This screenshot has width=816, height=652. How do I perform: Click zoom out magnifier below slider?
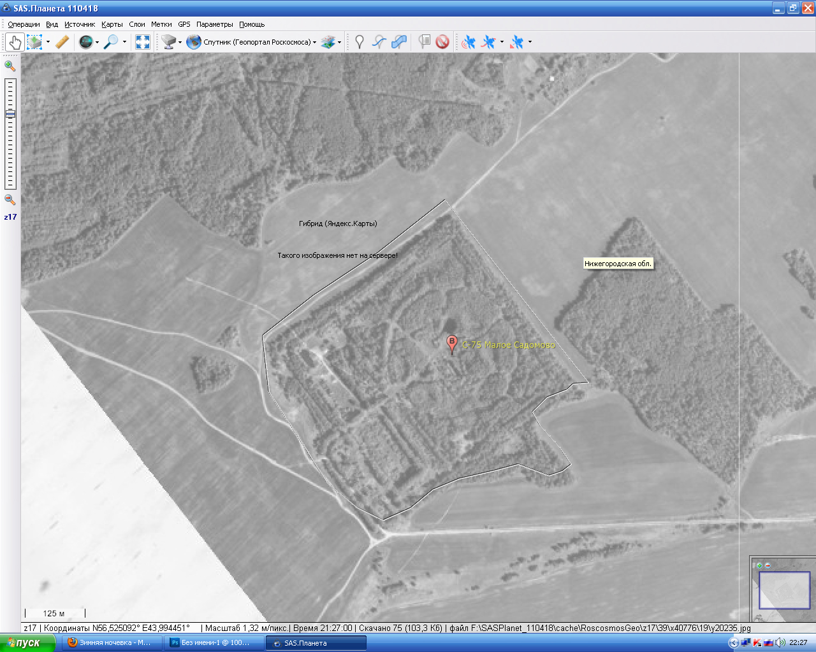click(x=10, y=199)
